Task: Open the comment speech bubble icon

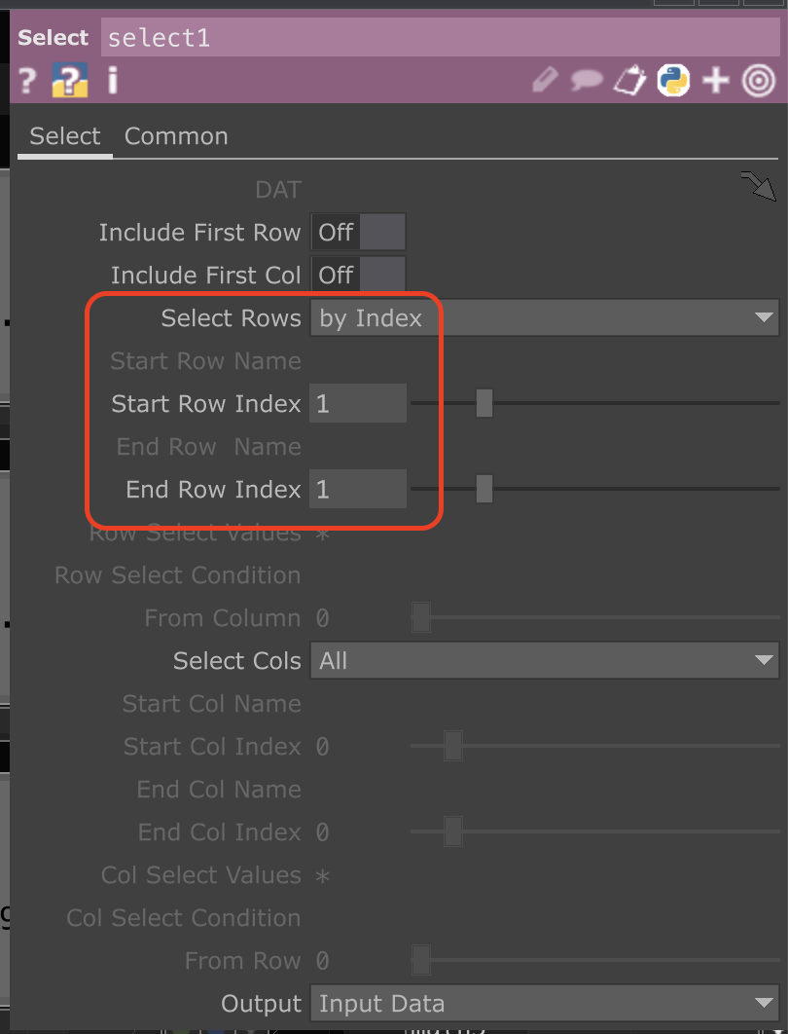Action: click(x=587, y=81)
